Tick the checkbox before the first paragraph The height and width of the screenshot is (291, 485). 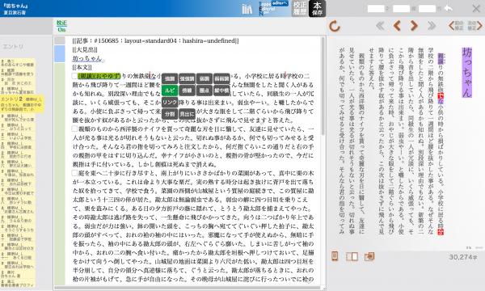point(74,76)
